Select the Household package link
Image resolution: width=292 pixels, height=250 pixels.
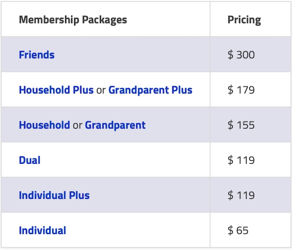(44, 125)
